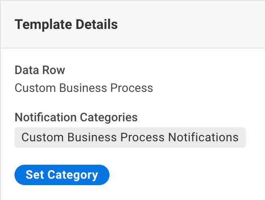Click the Notification Categories label
Image resolution: width=265 pixels, height=200 pixels.
click(76, 117)
